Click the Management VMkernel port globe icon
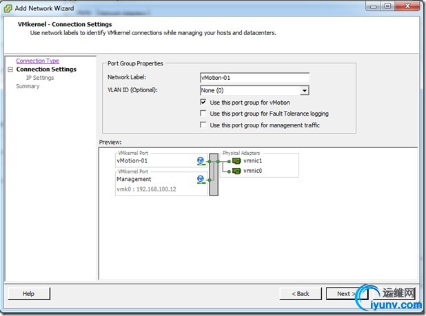This screenshot has height=316, width=426. tap(201, 179)
